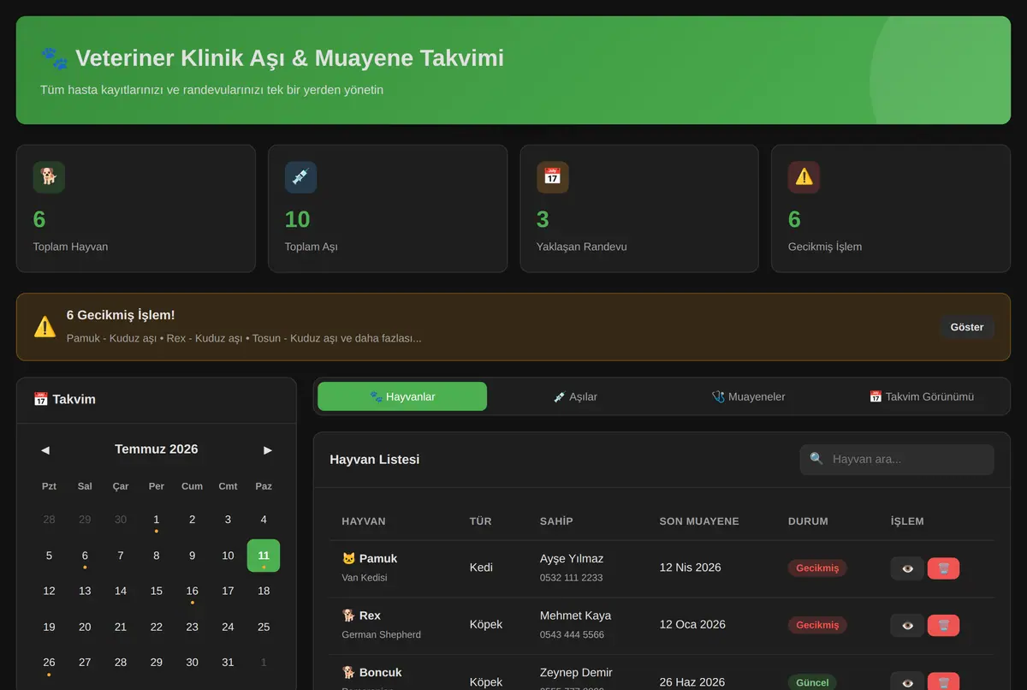Click the date 12 Nis 2026
The image size is (1027, 690).
[690, 568]
